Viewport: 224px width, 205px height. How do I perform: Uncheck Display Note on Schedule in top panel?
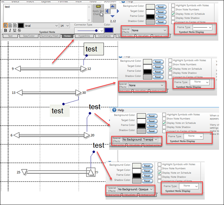pyautogui.click(x=173, y=14)
